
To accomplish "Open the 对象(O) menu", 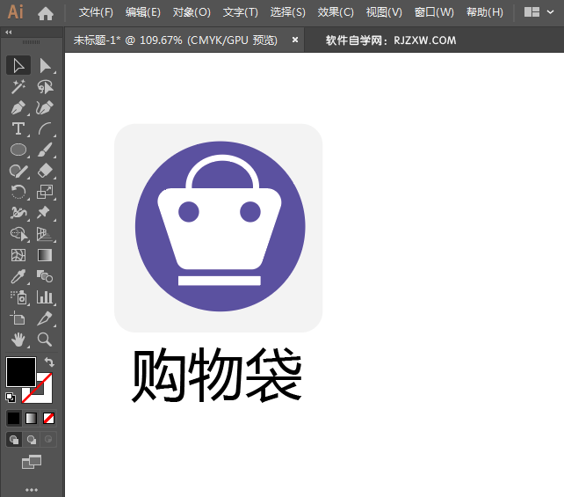I will [192, 12].
